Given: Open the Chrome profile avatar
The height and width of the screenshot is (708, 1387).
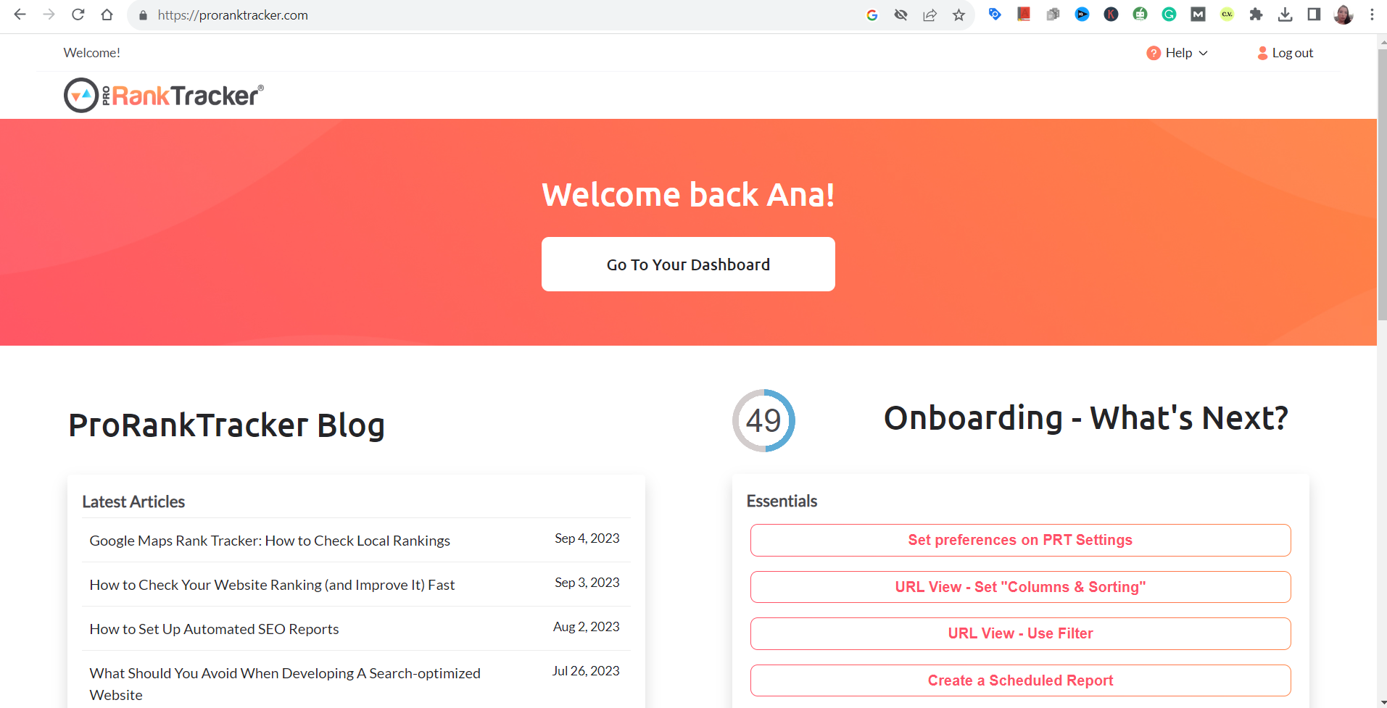Looking at the screenshot, I should (x=1343, y=14).
